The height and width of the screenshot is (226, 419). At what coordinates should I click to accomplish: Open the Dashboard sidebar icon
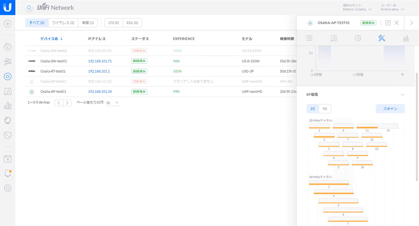point(8,24)
